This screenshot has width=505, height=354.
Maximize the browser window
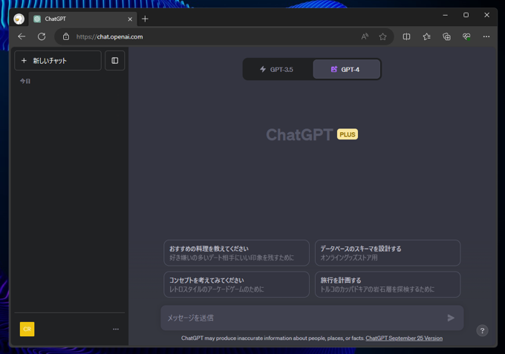(x=466, y=15)
